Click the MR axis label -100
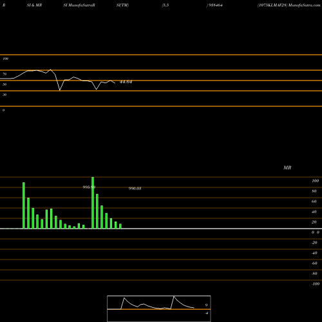 [x=316, y=284]
